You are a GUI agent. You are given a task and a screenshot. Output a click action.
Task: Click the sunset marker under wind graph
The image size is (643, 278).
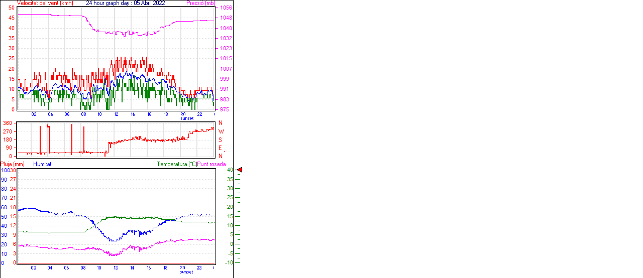[187, 118]
